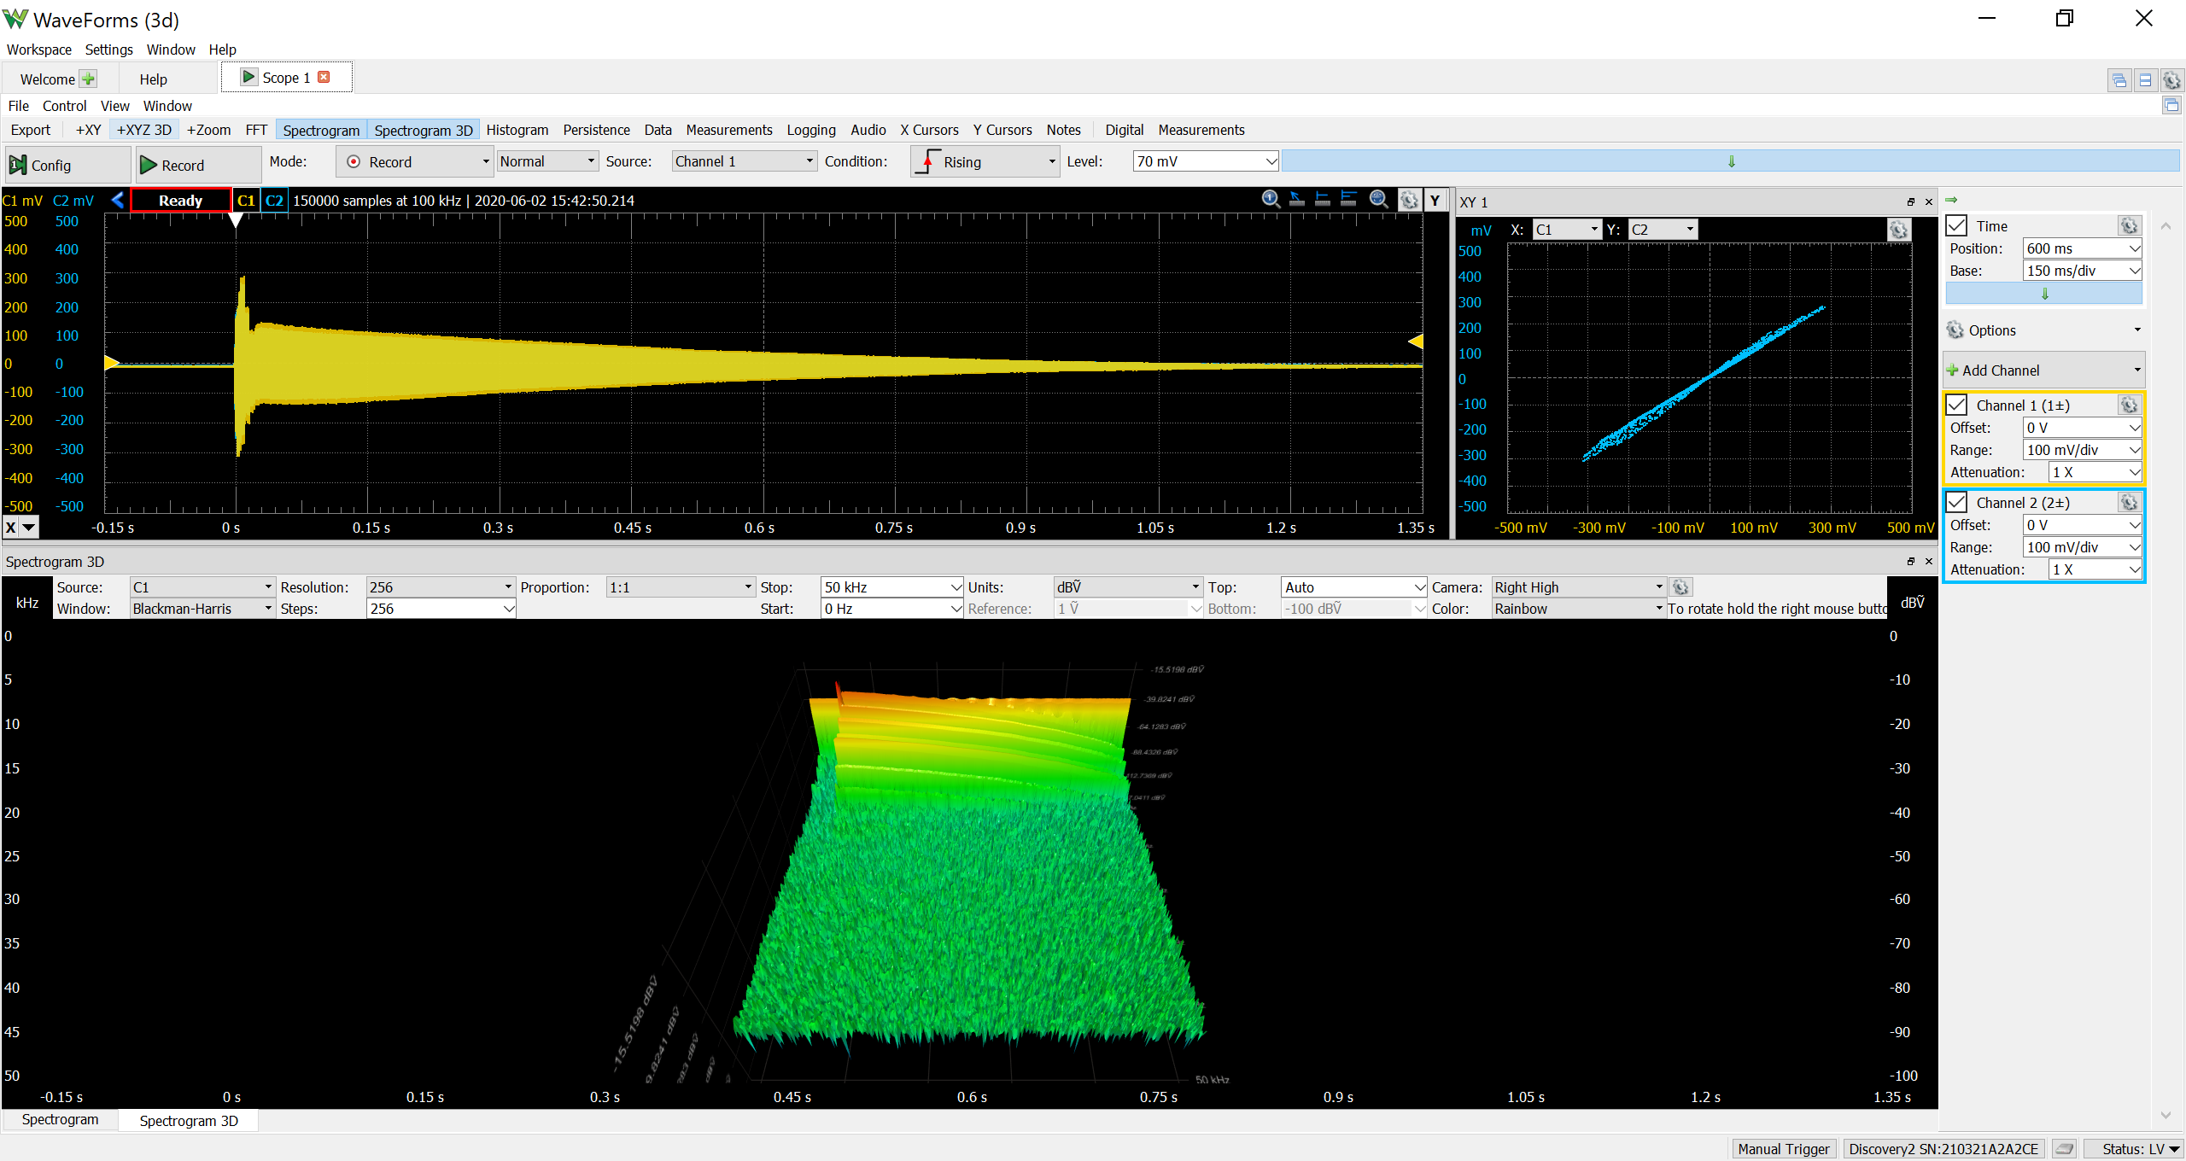Screen dimensions: 2186x1161
Task: Click the Time position blue slider bar
Action: [x=2043, y=294]
